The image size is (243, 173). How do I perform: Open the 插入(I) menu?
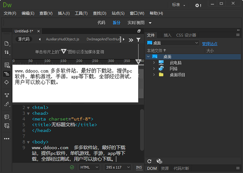tap(64, 14)
